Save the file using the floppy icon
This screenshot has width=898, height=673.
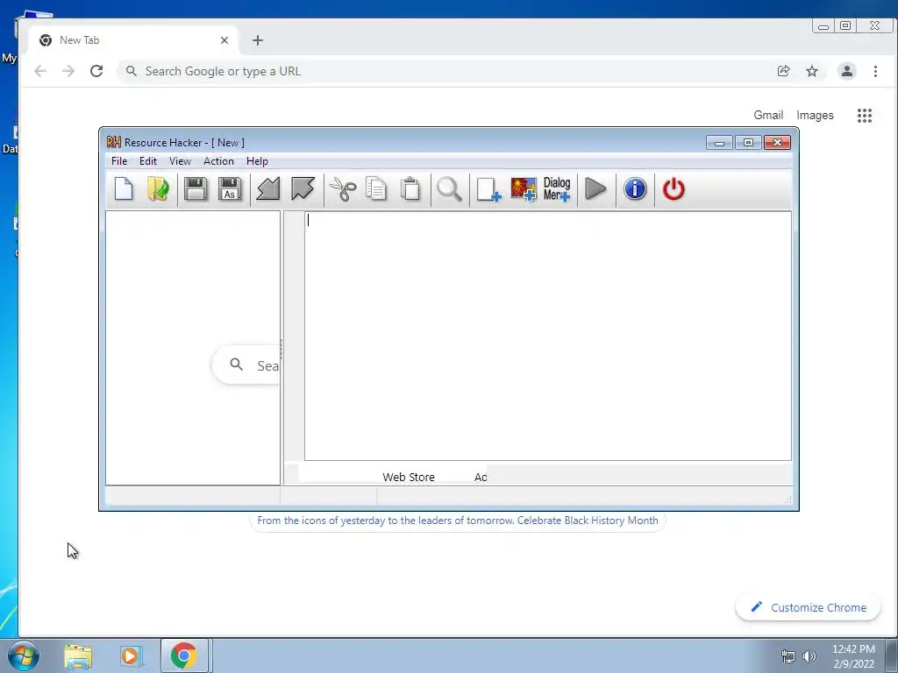coord(196,189)
